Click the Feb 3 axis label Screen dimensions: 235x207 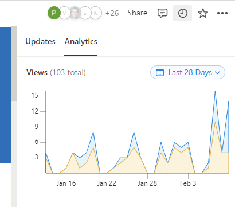188,183
